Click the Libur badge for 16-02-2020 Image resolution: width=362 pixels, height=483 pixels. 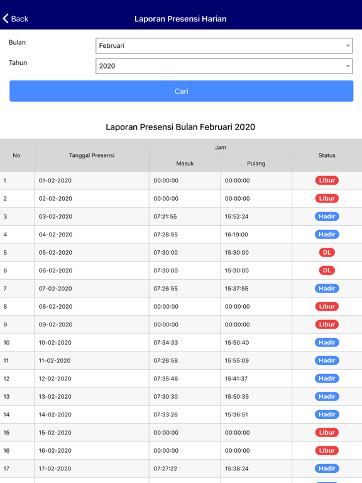pos(327,450)
